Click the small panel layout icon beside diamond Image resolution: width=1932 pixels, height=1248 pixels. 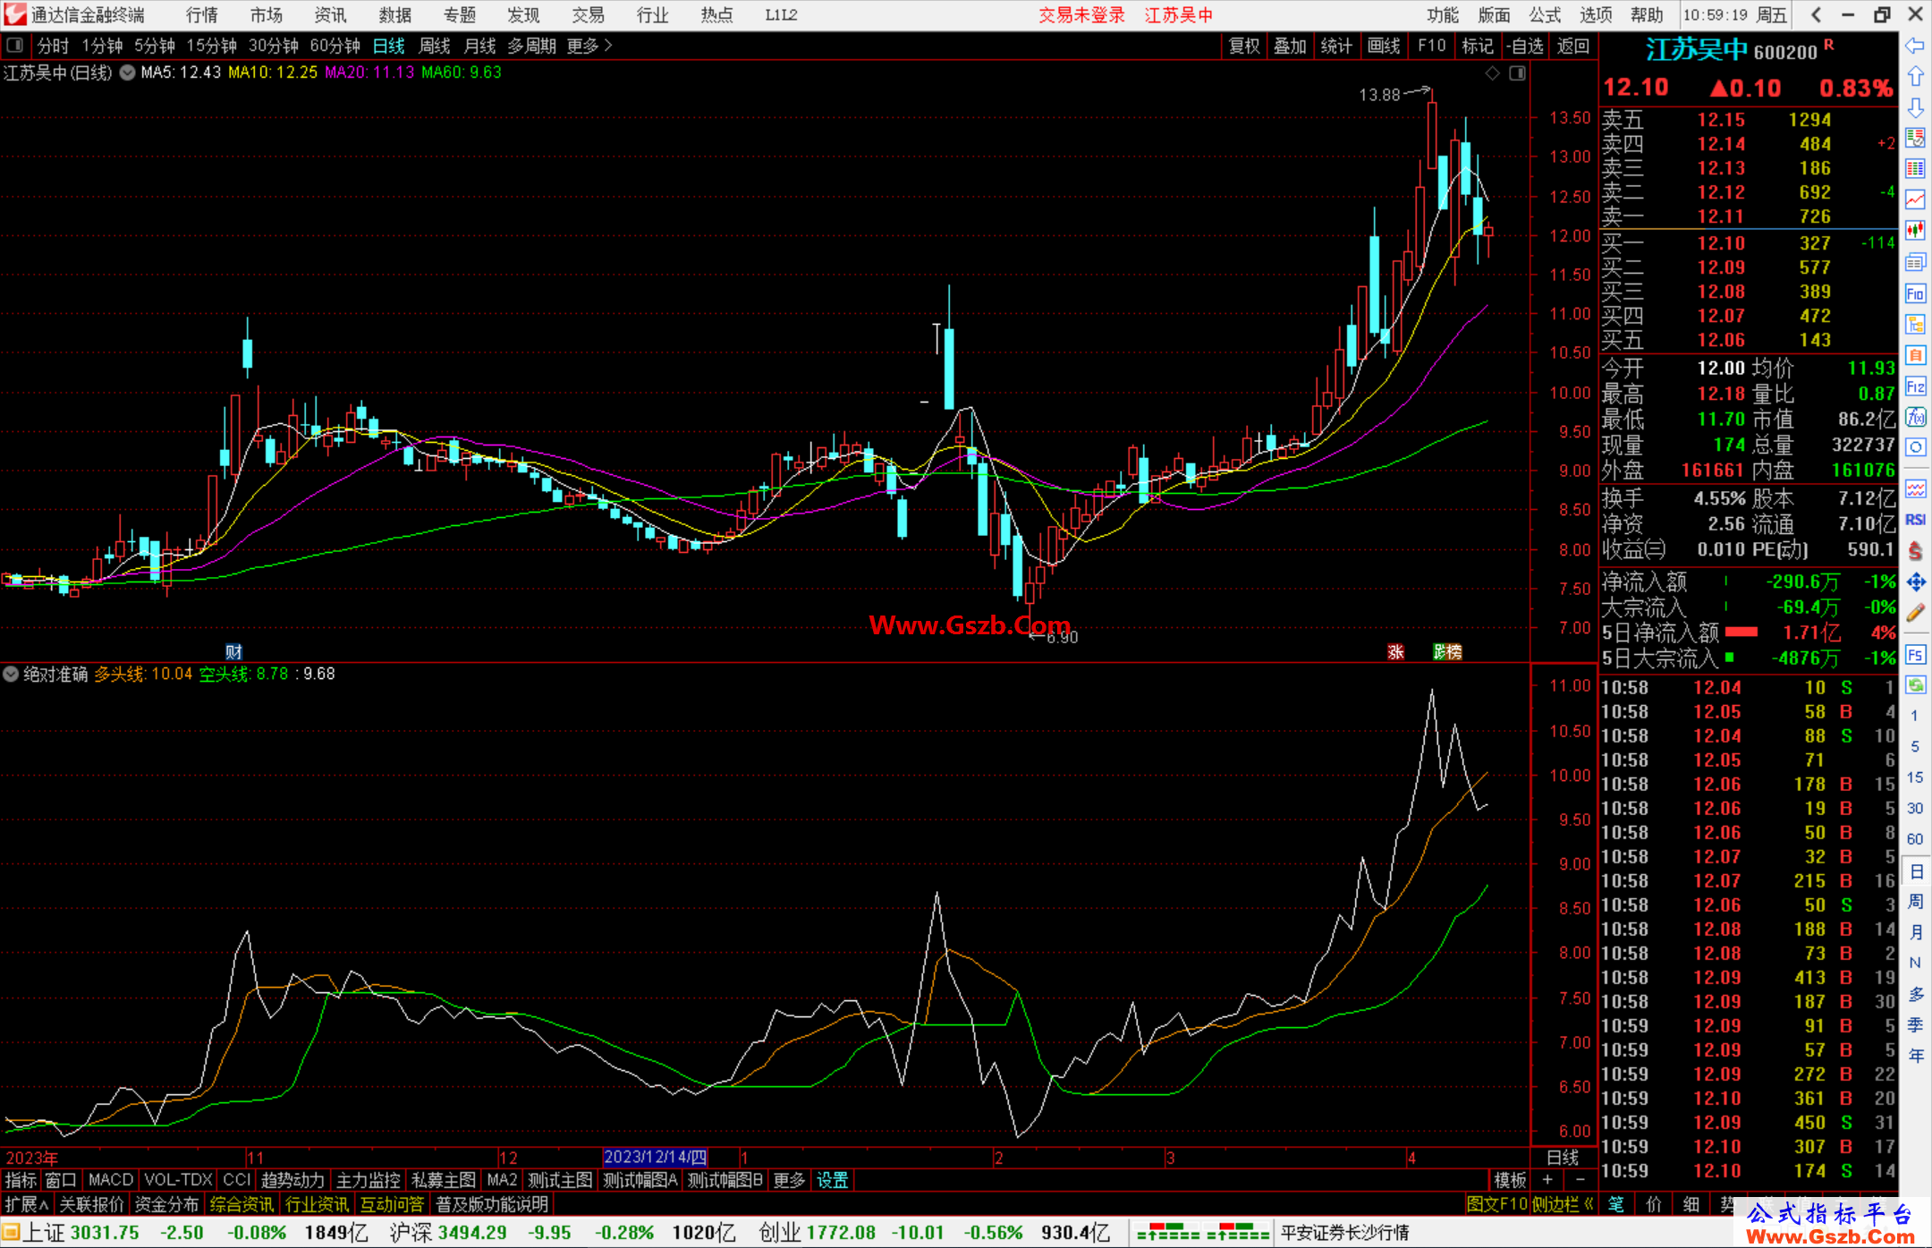[x=1517, y=73]
